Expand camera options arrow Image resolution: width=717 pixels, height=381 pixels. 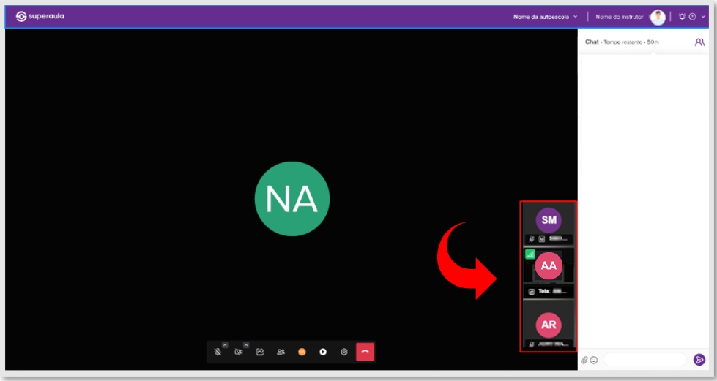pyautogui.click(x=245, y=345)
